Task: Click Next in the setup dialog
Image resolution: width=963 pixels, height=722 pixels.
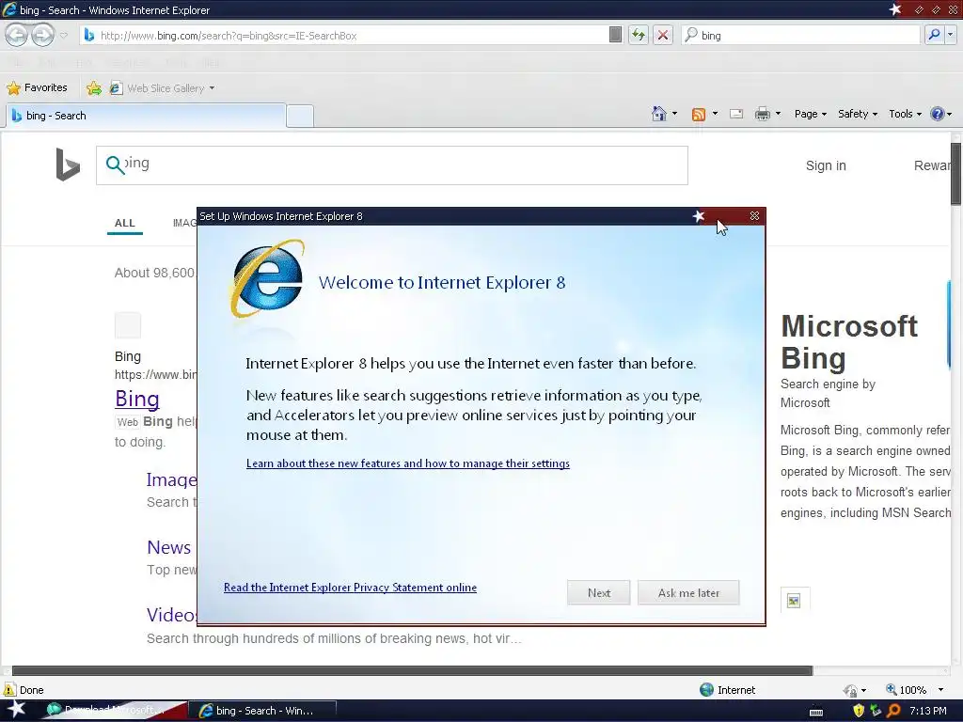Action: (x=599, y=592)
